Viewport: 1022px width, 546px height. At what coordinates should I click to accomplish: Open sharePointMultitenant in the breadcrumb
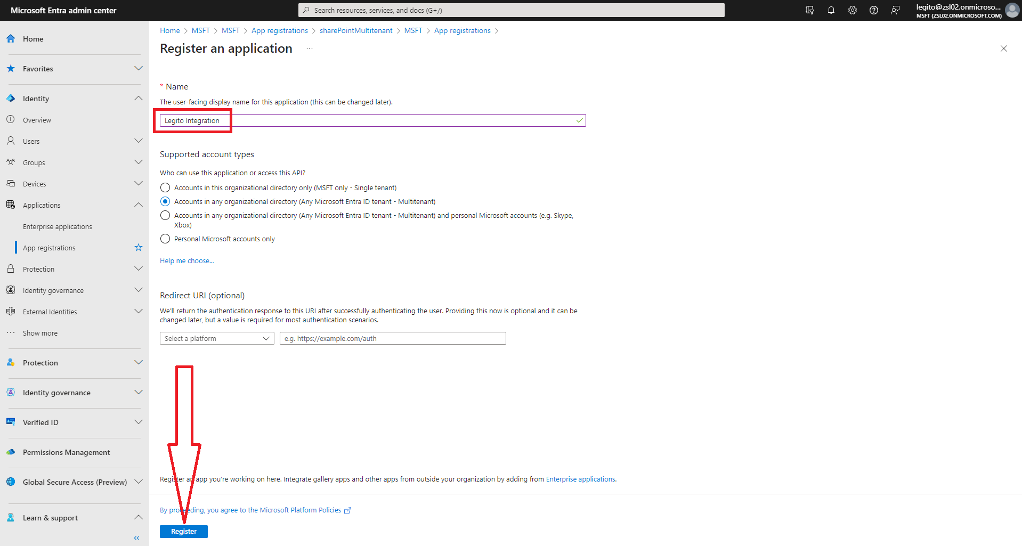[356, 30]
